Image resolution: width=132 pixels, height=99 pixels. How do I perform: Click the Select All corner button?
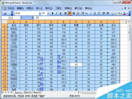click(x=4, y=22)
